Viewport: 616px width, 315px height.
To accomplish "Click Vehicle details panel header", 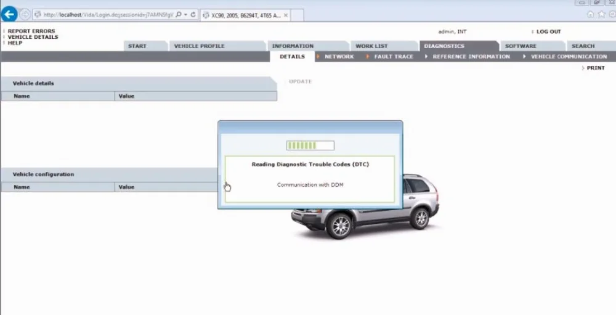I will click(x=139, y=83).
